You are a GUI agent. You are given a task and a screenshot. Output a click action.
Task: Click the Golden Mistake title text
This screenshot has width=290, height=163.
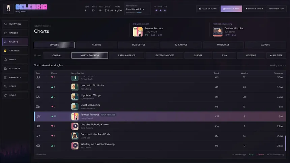(234, 28)
